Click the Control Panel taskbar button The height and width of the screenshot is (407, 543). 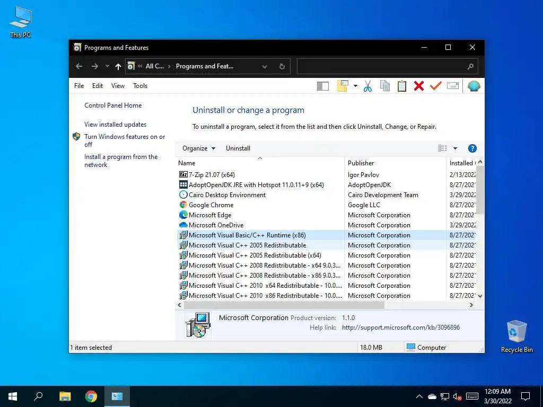(x=117, y=396)
